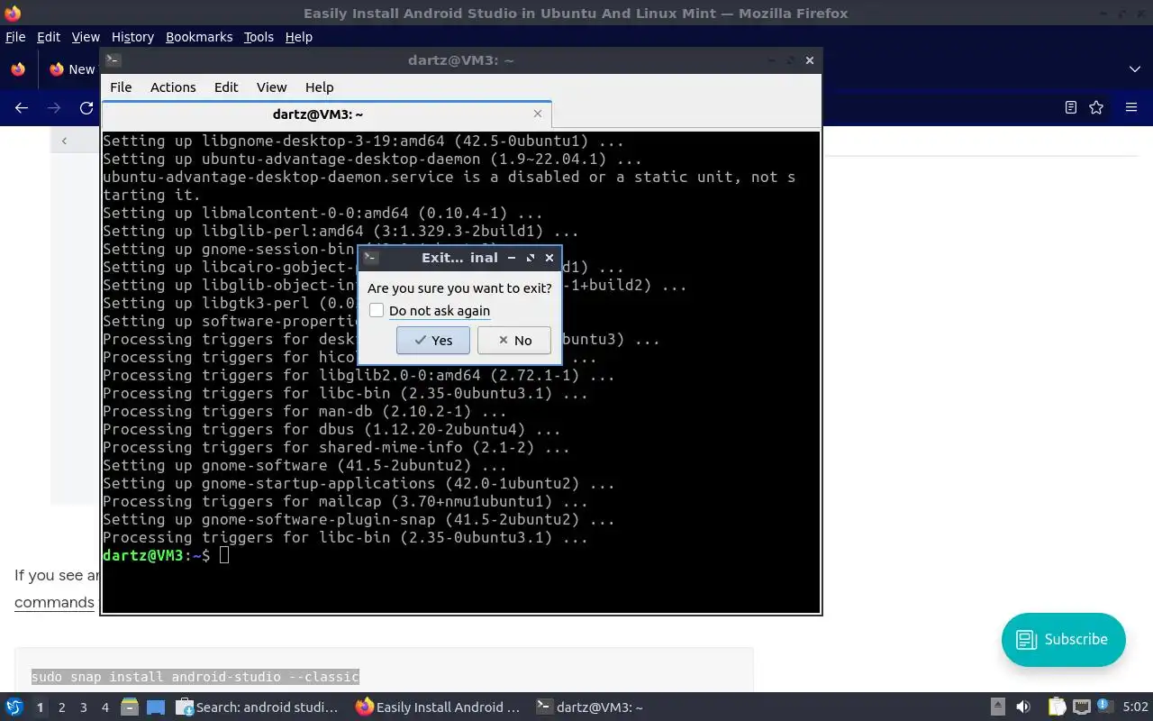The width and height of the screenshot is (1153, 721).
Task: Reload the page in Firefox
Action: pos(86,107)
